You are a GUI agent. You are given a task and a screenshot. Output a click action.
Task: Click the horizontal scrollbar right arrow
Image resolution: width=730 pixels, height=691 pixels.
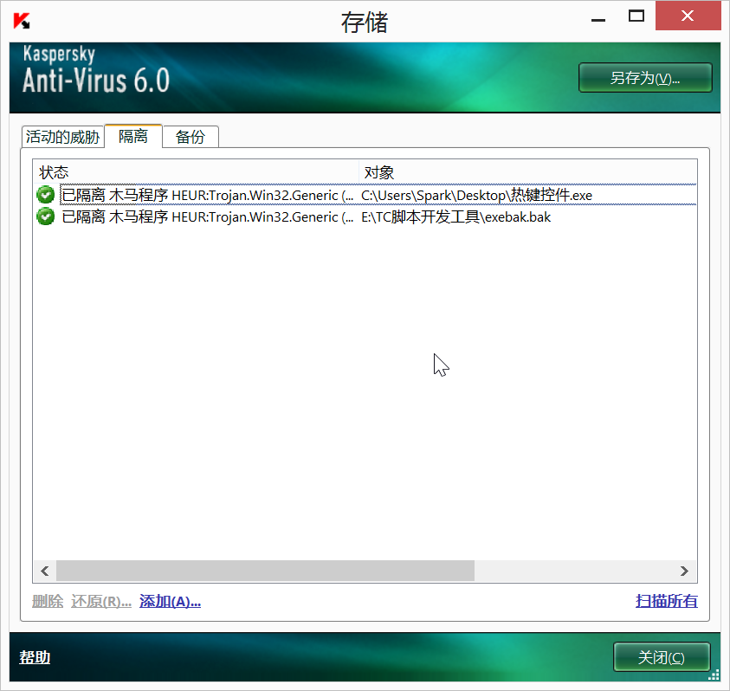(684, 571)
